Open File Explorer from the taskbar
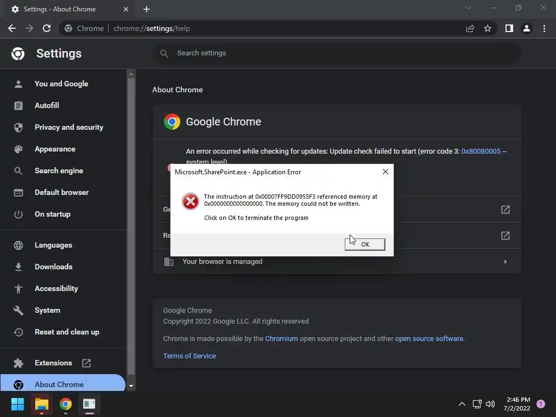Viewport: 556px width, 417px height. (41, 404)
